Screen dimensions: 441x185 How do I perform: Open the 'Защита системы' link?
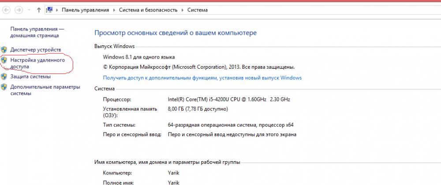tap(30, 77)
